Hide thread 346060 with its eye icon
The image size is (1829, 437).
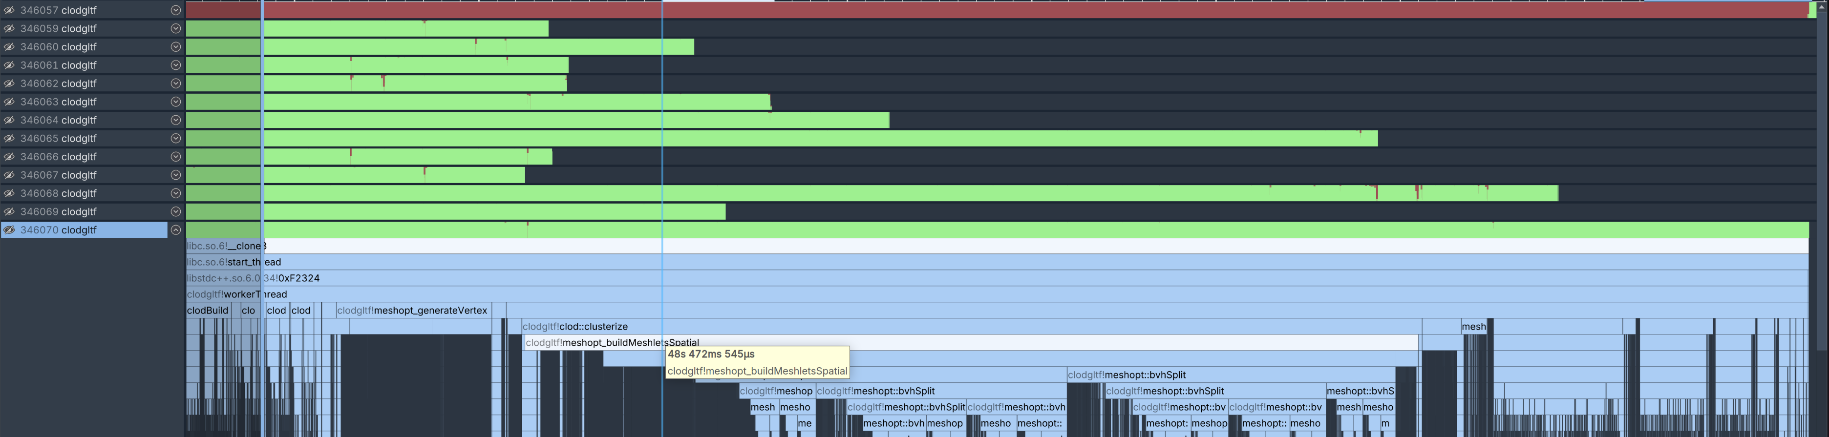point(9,47)
